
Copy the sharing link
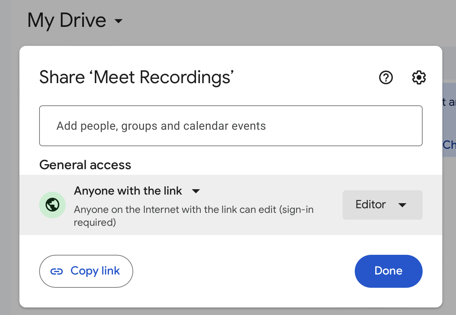[x=86, y=271]
